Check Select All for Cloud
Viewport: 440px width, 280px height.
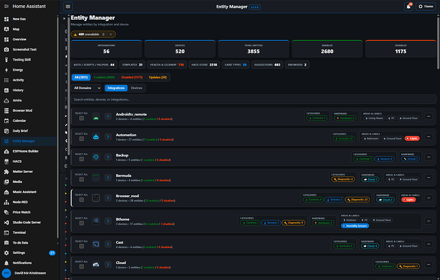point(82,267)
